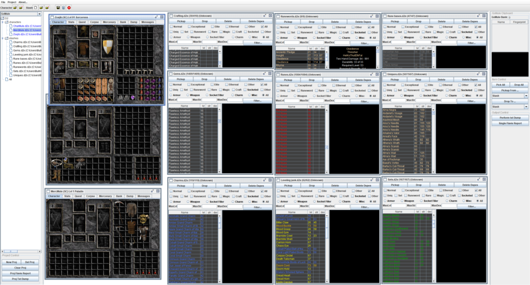This screenshot has width=530, height=285.
Task: Select Alma Negra row in Uniques.d2x list
Action: (407, 110)
